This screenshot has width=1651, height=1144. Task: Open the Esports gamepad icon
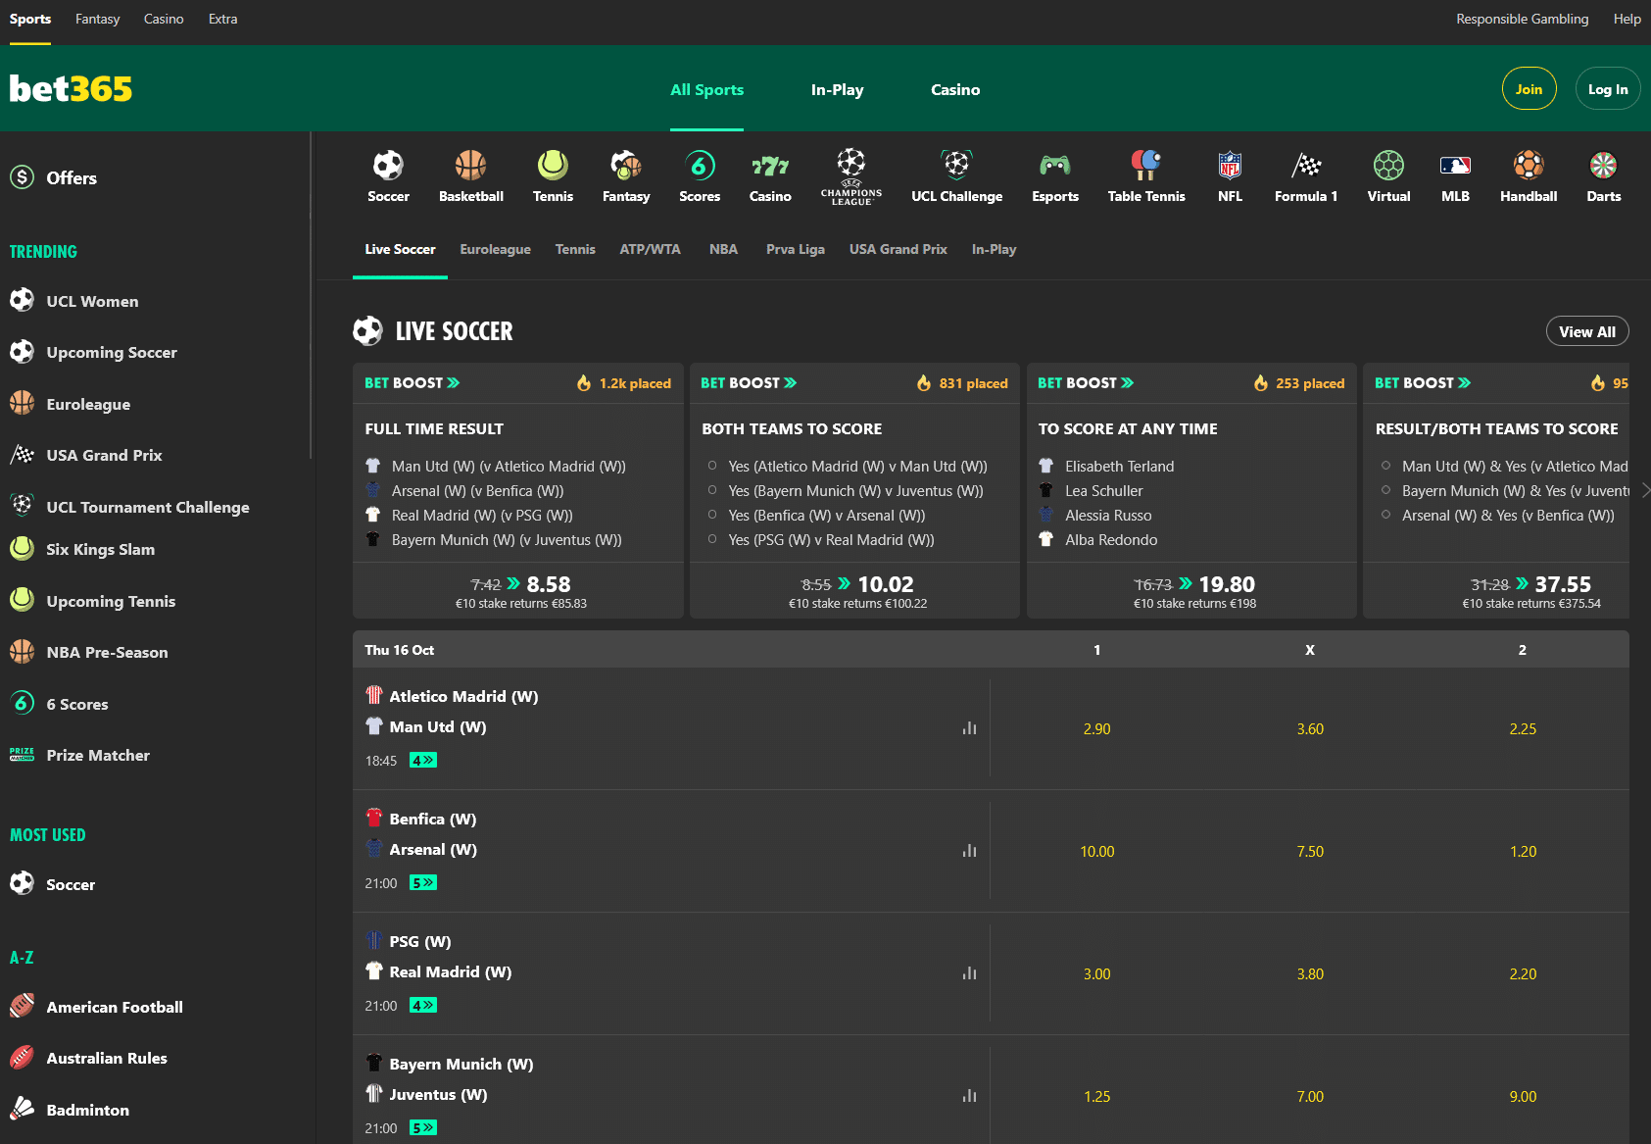(1054, 166)
